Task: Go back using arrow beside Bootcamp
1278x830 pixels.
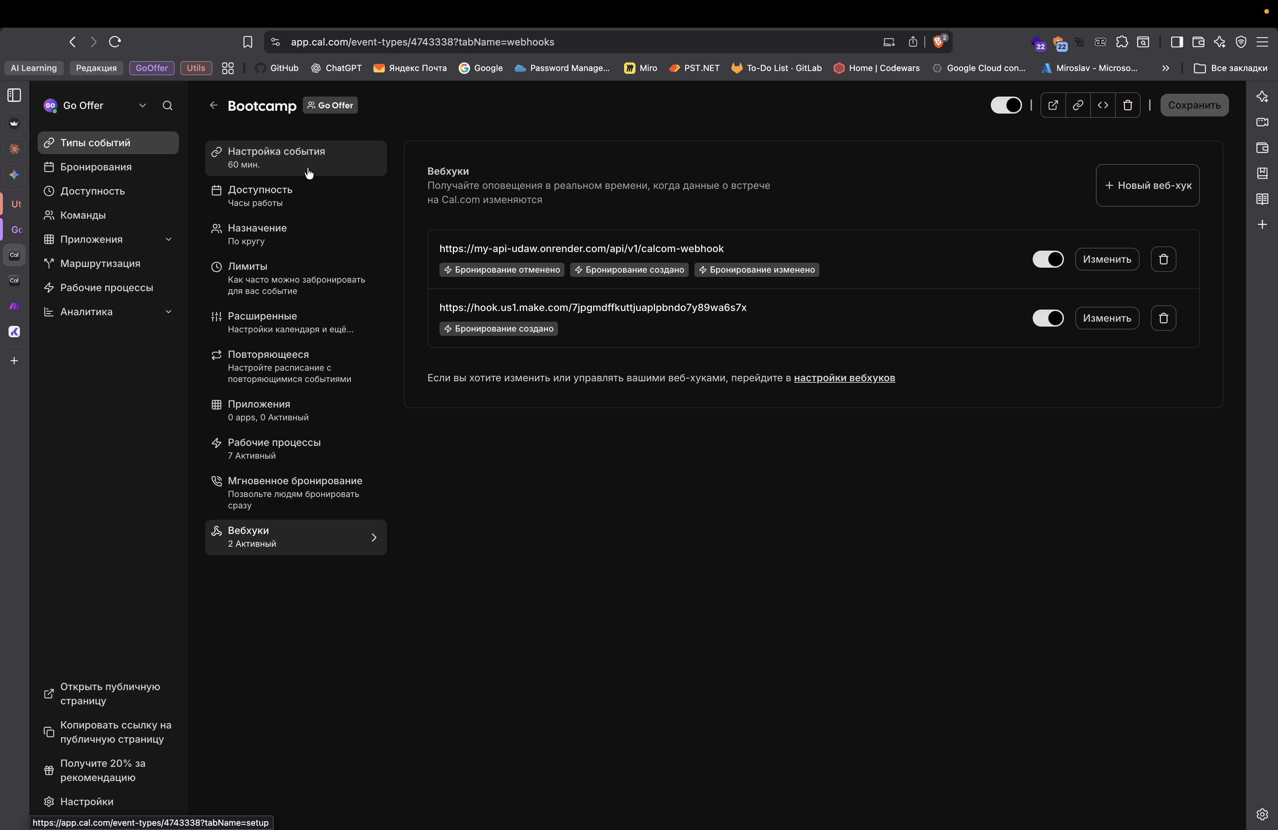Action: pyautogui.click(x=214, y=105)
